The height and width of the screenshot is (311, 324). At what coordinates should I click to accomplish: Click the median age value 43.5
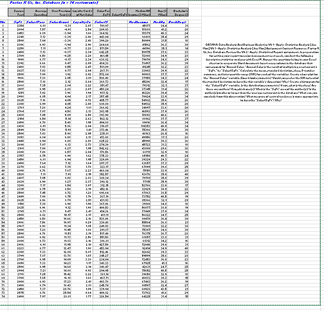pos(164,289)
